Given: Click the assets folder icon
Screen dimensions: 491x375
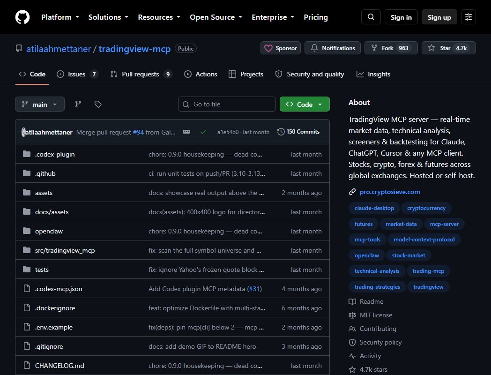Looking at the screenshot, I should 27,192.
